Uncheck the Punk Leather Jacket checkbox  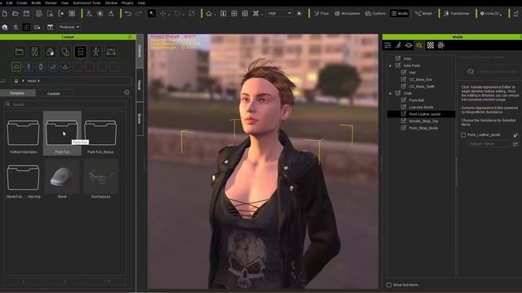click(x=404, y=114)
